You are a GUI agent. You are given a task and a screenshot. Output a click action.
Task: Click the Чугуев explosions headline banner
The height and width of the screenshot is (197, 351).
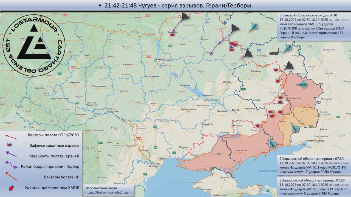pyautogui.click(x=175, y=5)
